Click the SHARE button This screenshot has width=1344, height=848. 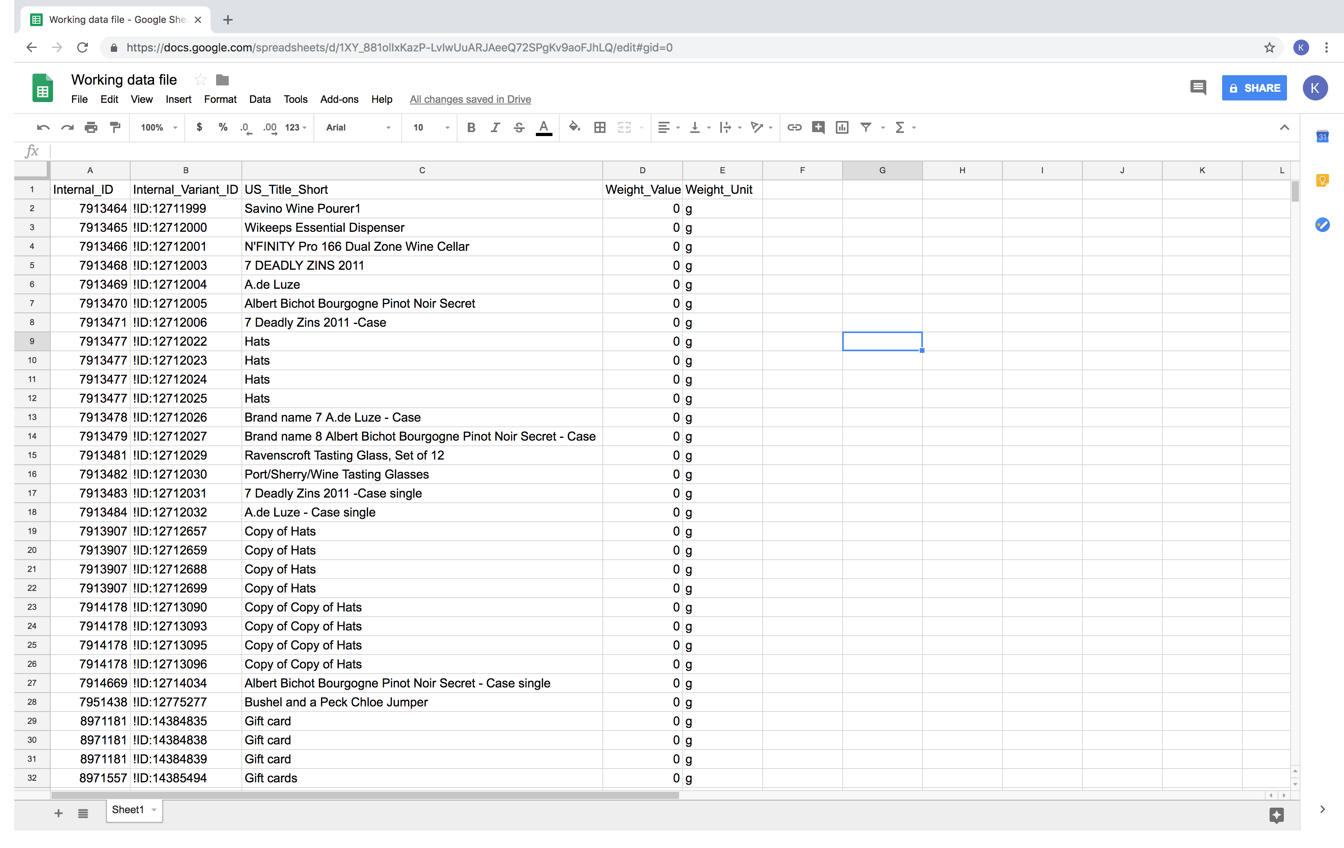click(x=1254, y=88)
